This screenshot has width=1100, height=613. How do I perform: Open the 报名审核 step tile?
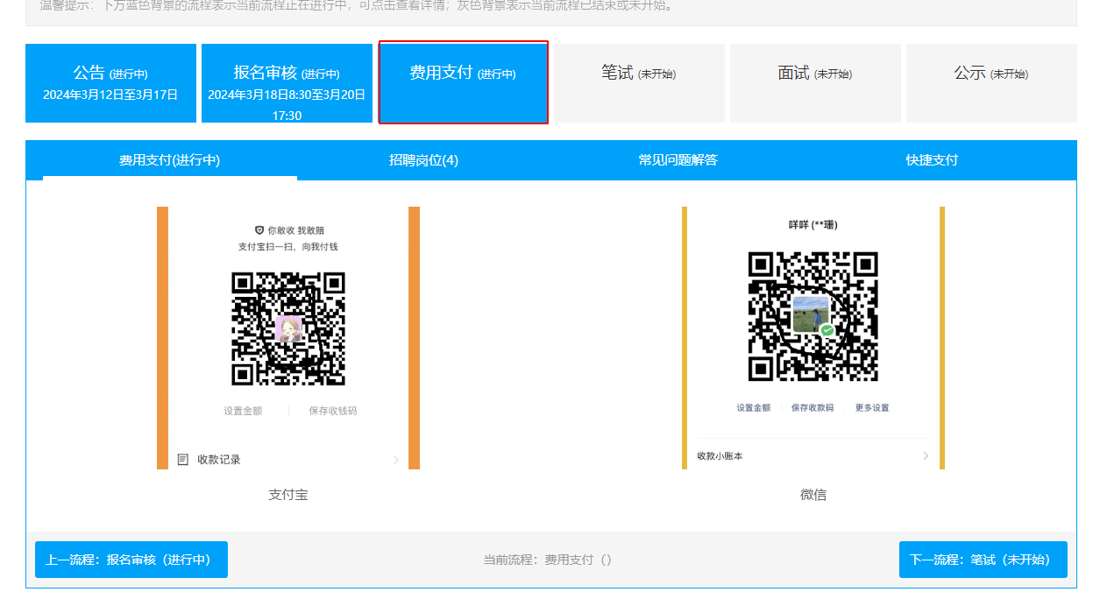point(287,83)
